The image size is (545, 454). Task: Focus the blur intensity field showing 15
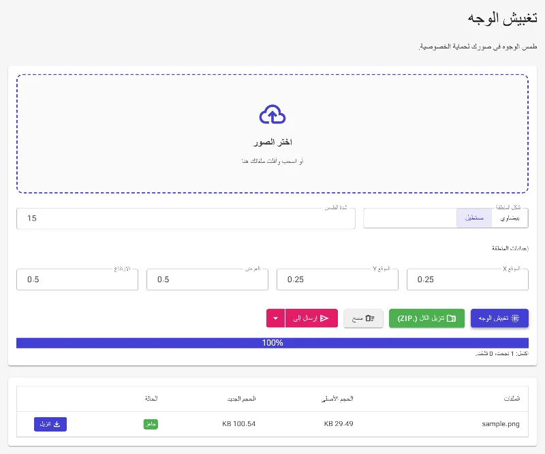coord(186,218)
